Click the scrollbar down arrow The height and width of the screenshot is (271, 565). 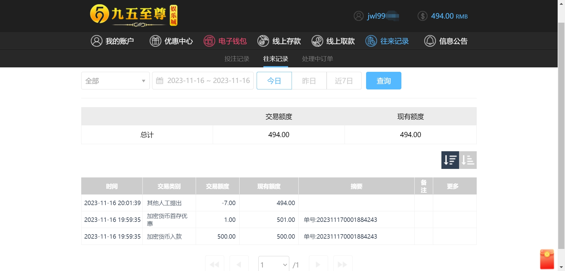point(561,267)
